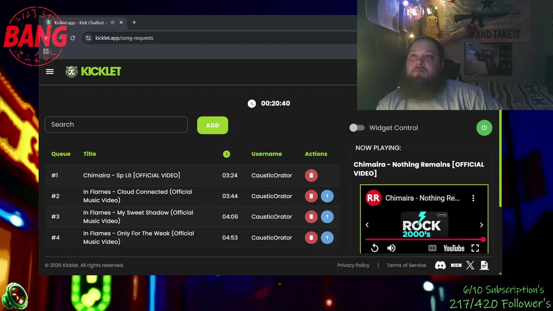Open a new browser tab
This screenshot has width=553, height=311.
click(x=134, y=22)
